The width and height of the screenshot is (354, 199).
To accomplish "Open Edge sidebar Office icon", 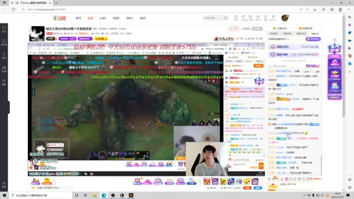I will pyautogui.click(x=350, y=56).
